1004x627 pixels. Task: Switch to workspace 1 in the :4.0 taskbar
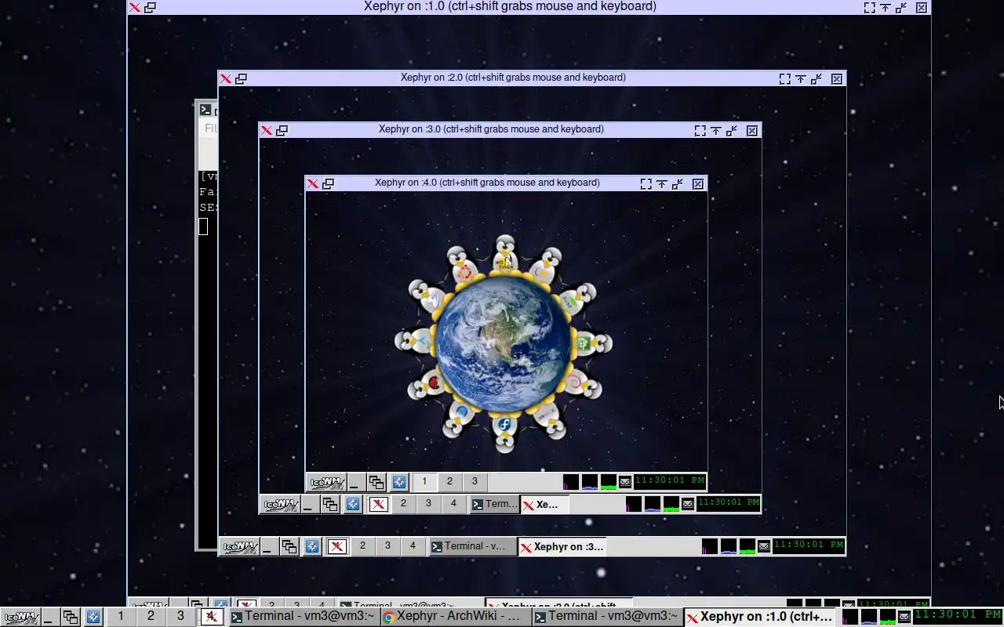[x=424, y=481]
